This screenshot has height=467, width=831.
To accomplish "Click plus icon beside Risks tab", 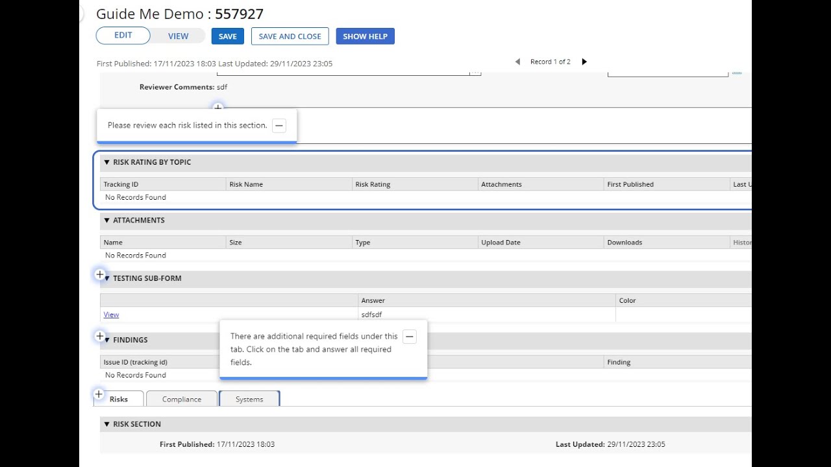I will pyautogui.click(x=99, y=394).
